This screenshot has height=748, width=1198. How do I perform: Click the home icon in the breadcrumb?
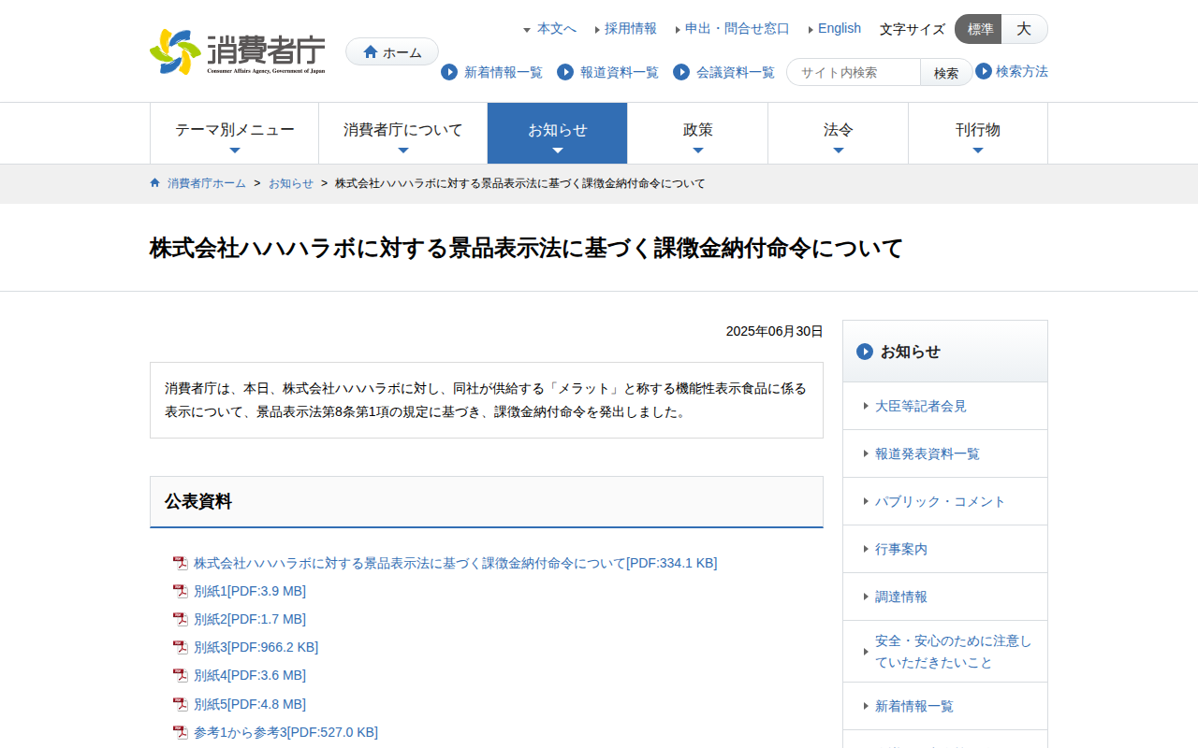click(155, 183)
